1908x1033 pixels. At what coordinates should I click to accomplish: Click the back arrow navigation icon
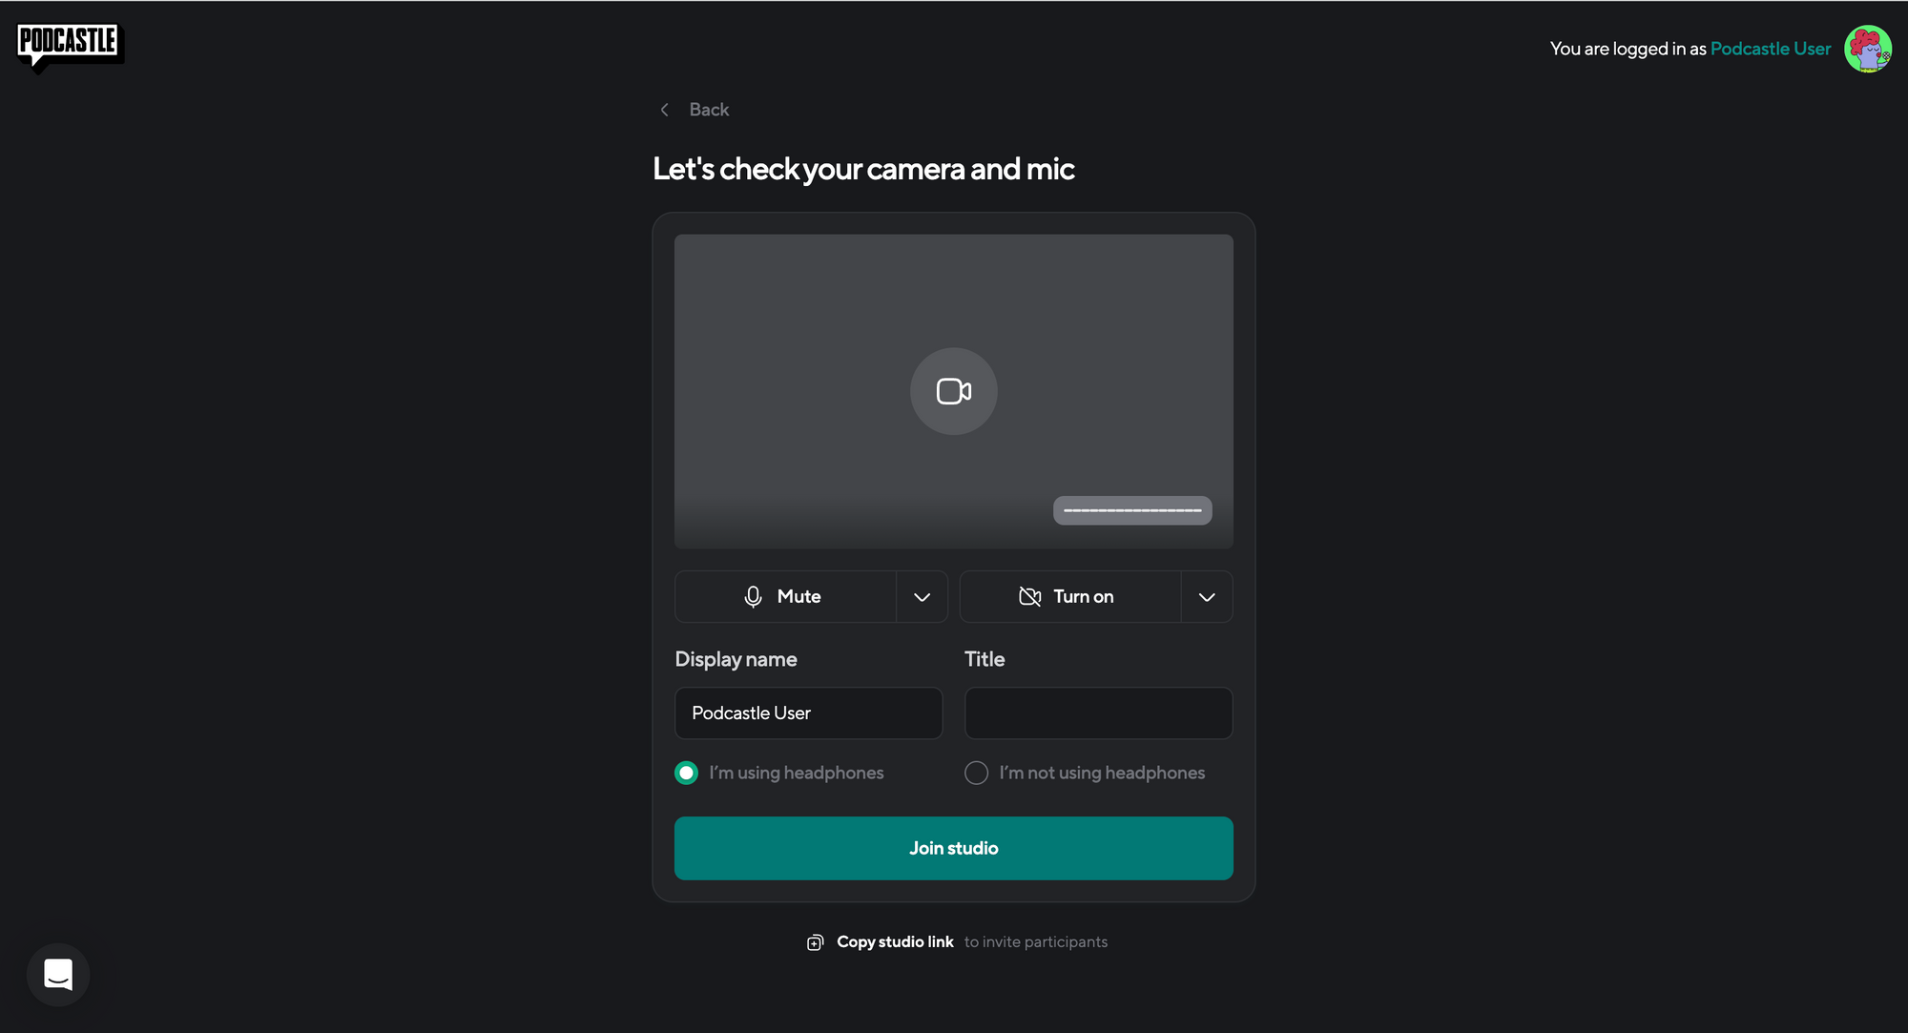click(663, 108)
